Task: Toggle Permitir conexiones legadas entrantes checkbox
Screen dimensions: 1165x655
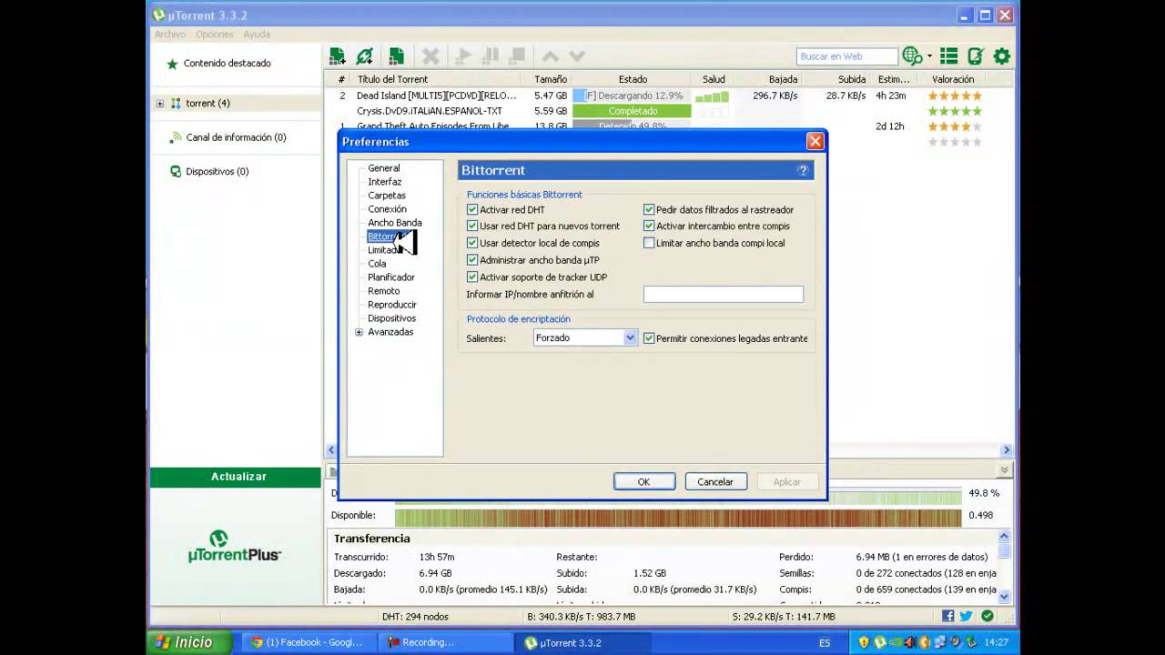Action: [649, 338]
